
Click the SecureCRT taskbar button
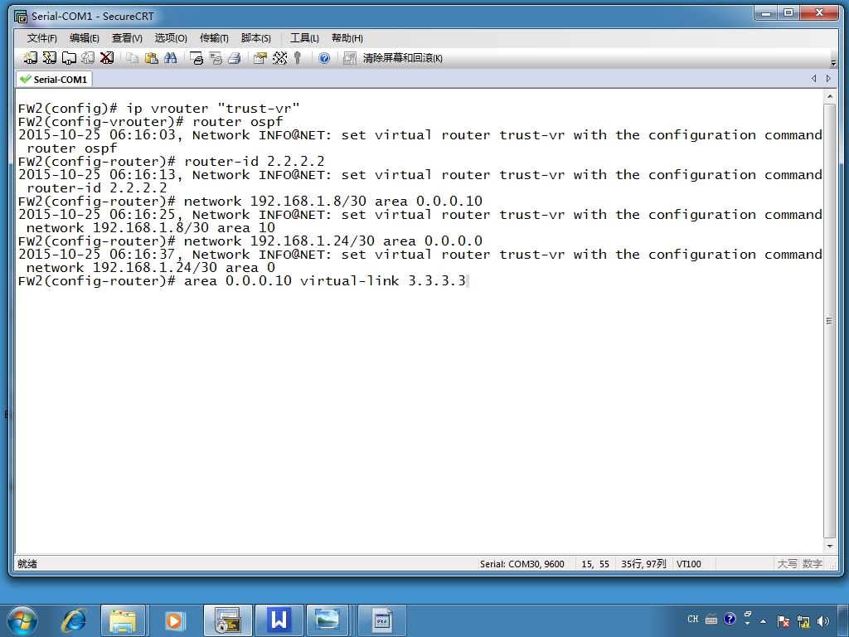227,620
